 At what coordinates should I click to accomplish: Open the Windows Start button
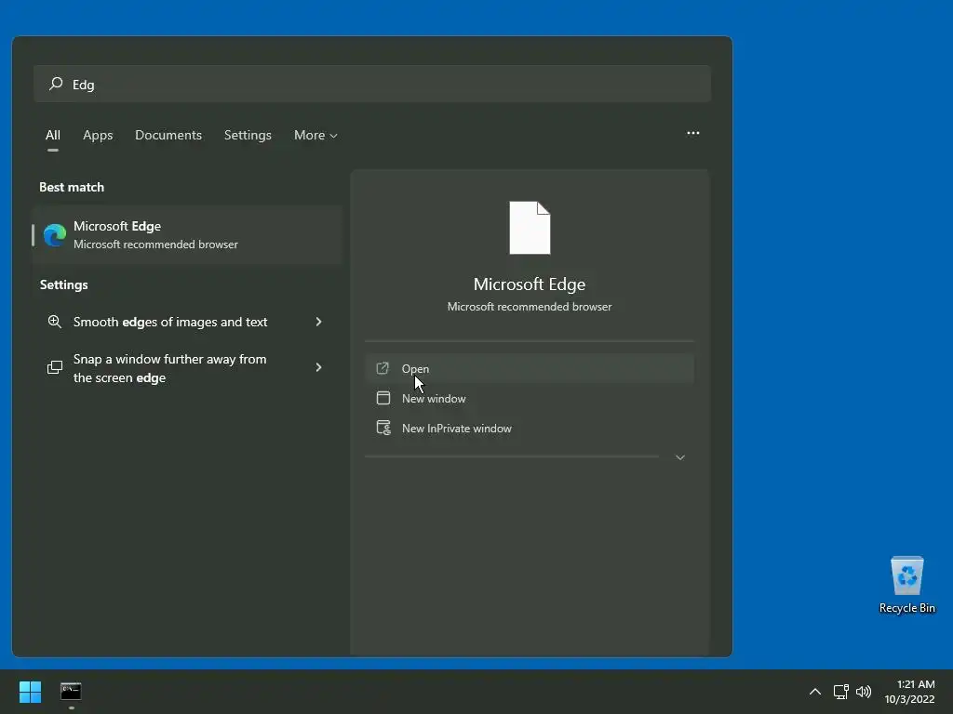coord(30,692)
